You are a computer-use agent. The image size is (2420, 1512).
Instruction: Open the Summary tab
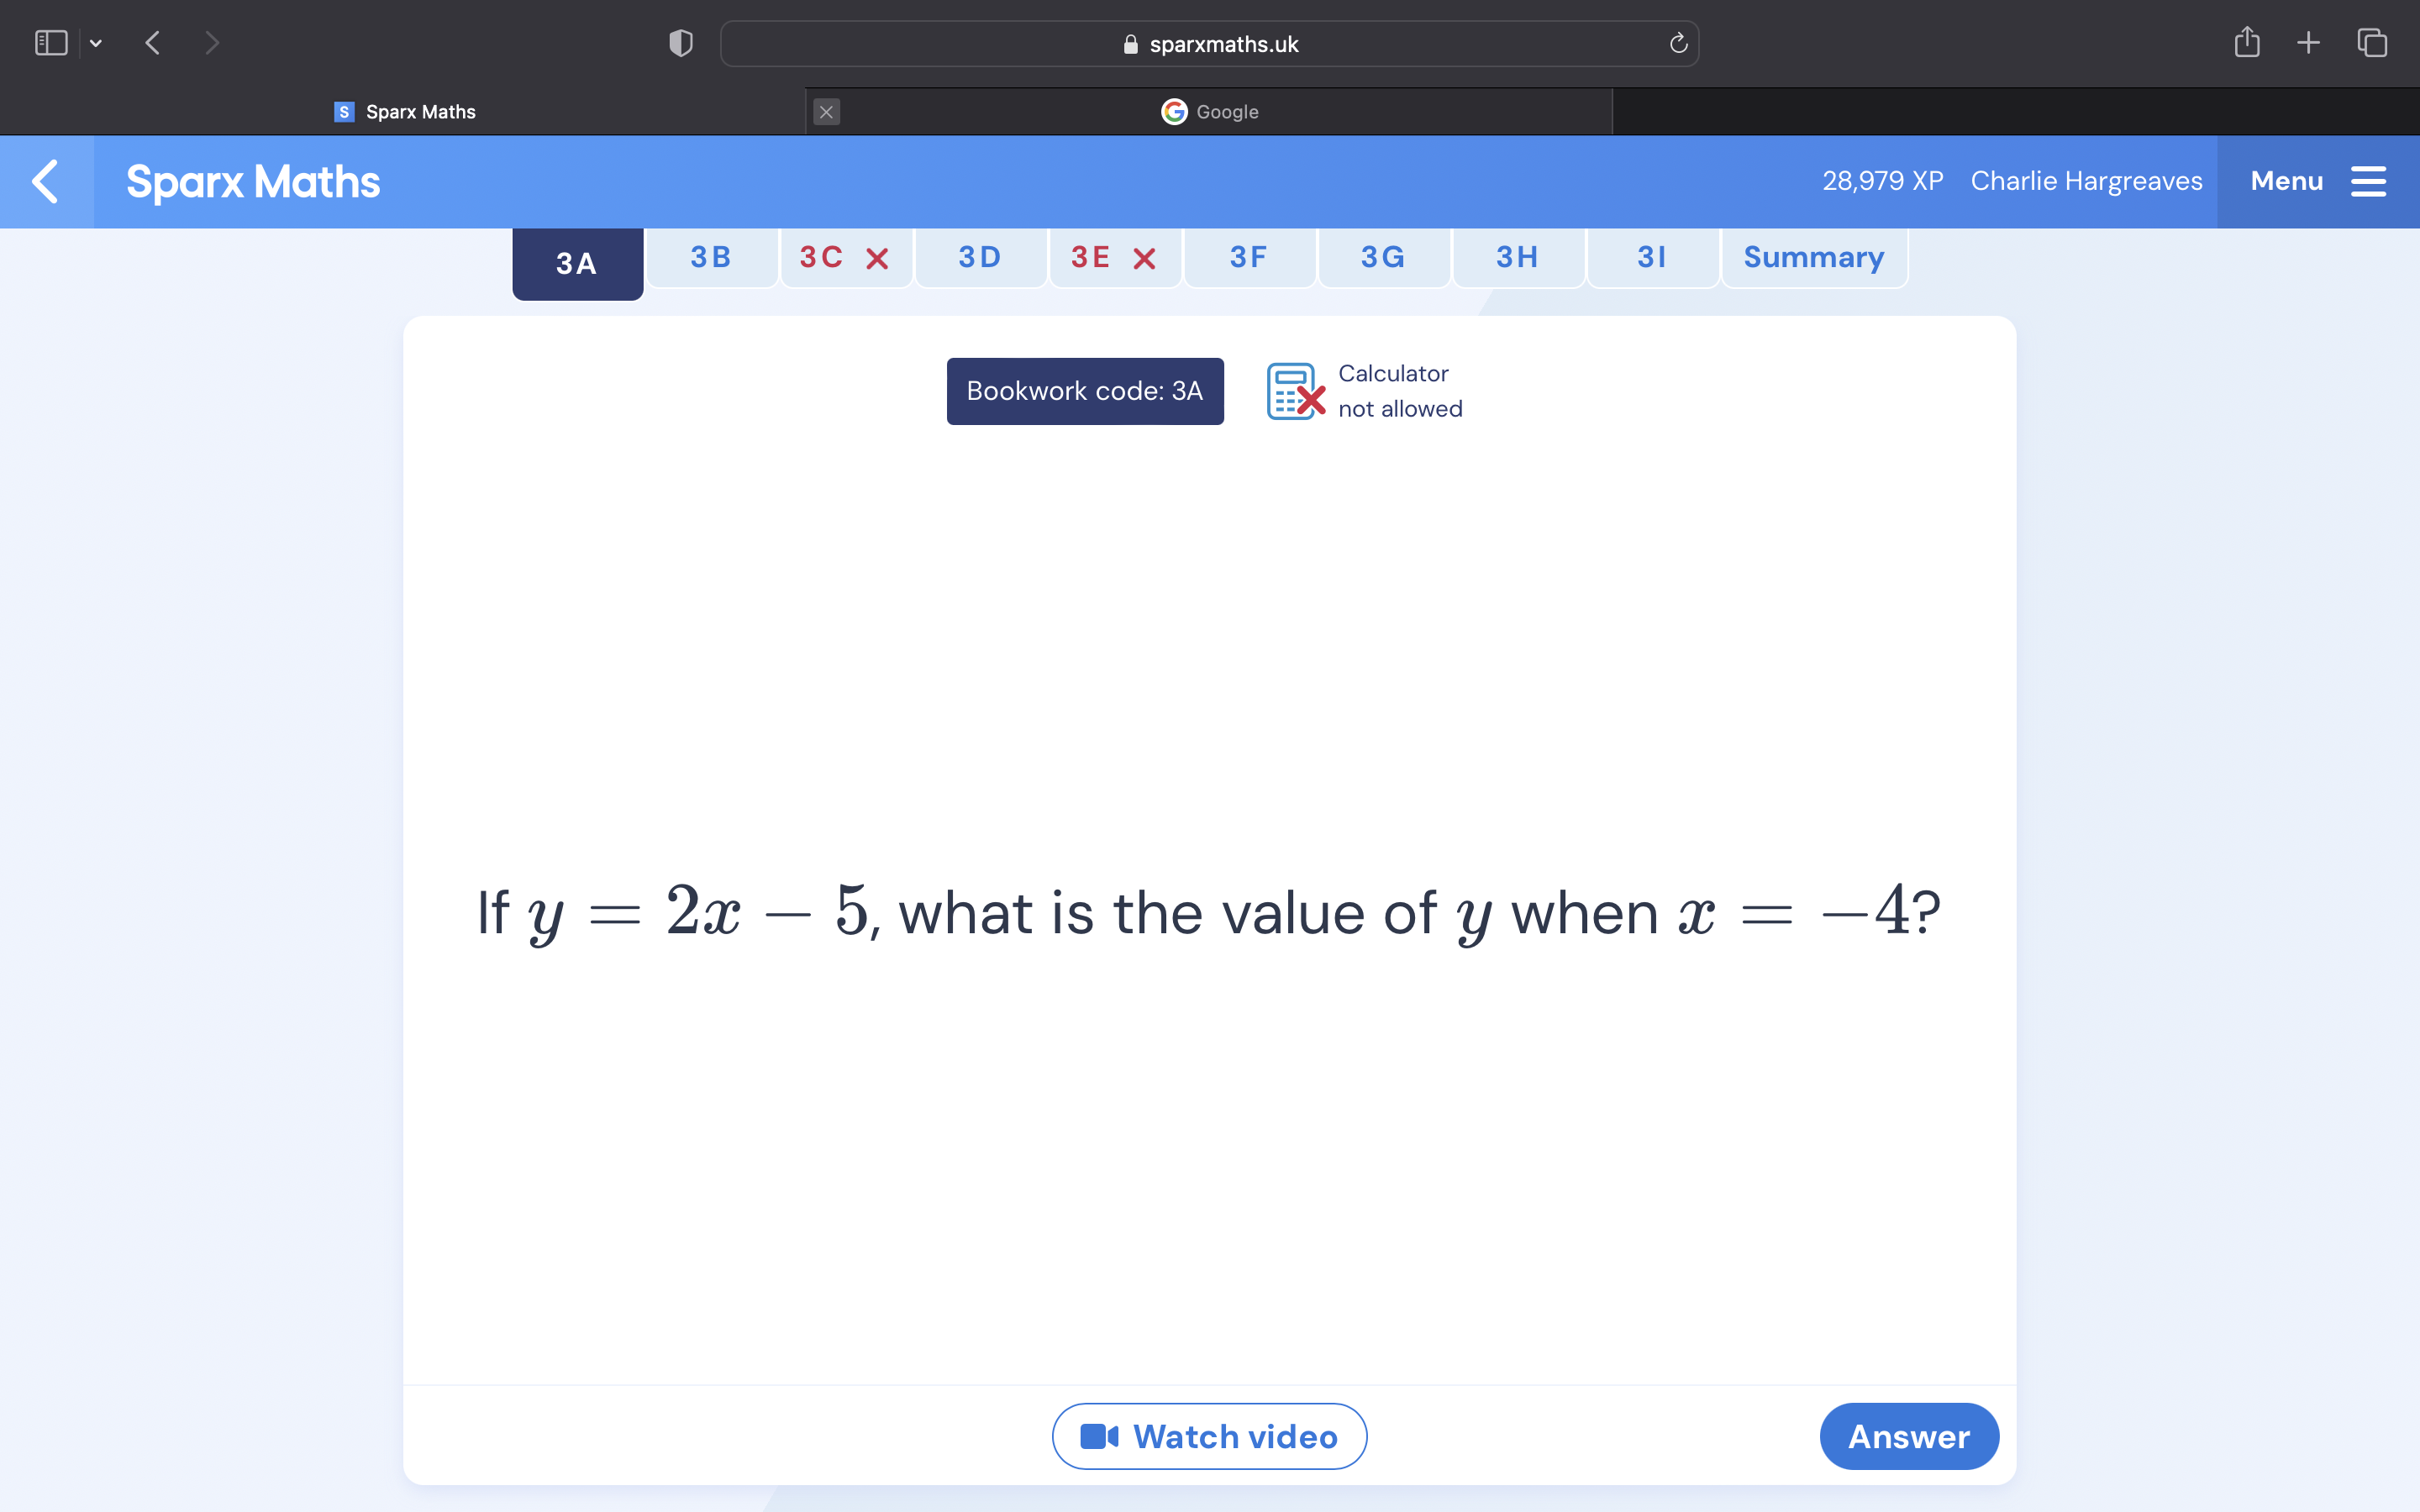coord(1814,257)
